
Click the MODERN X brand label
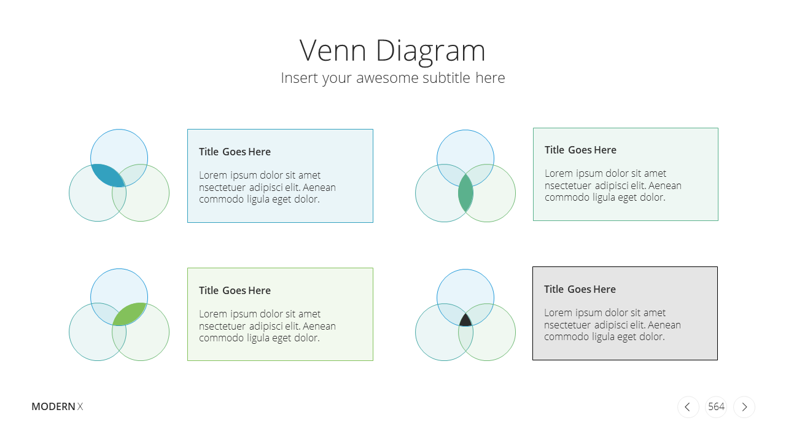[x=57, y=406]
